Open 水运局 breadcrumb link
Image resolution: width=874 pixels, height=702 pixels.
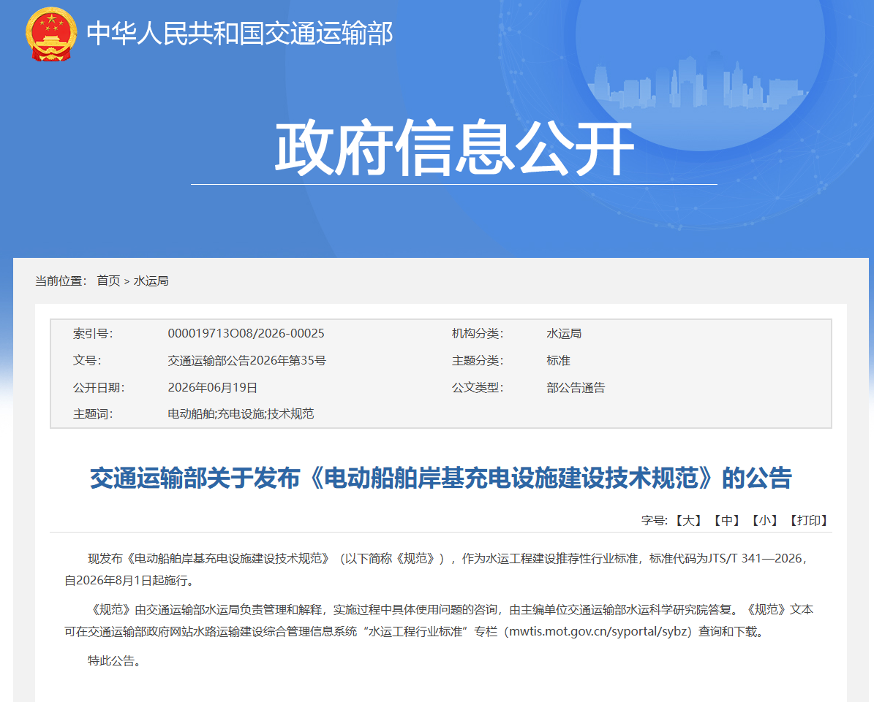tap(151, 281)
